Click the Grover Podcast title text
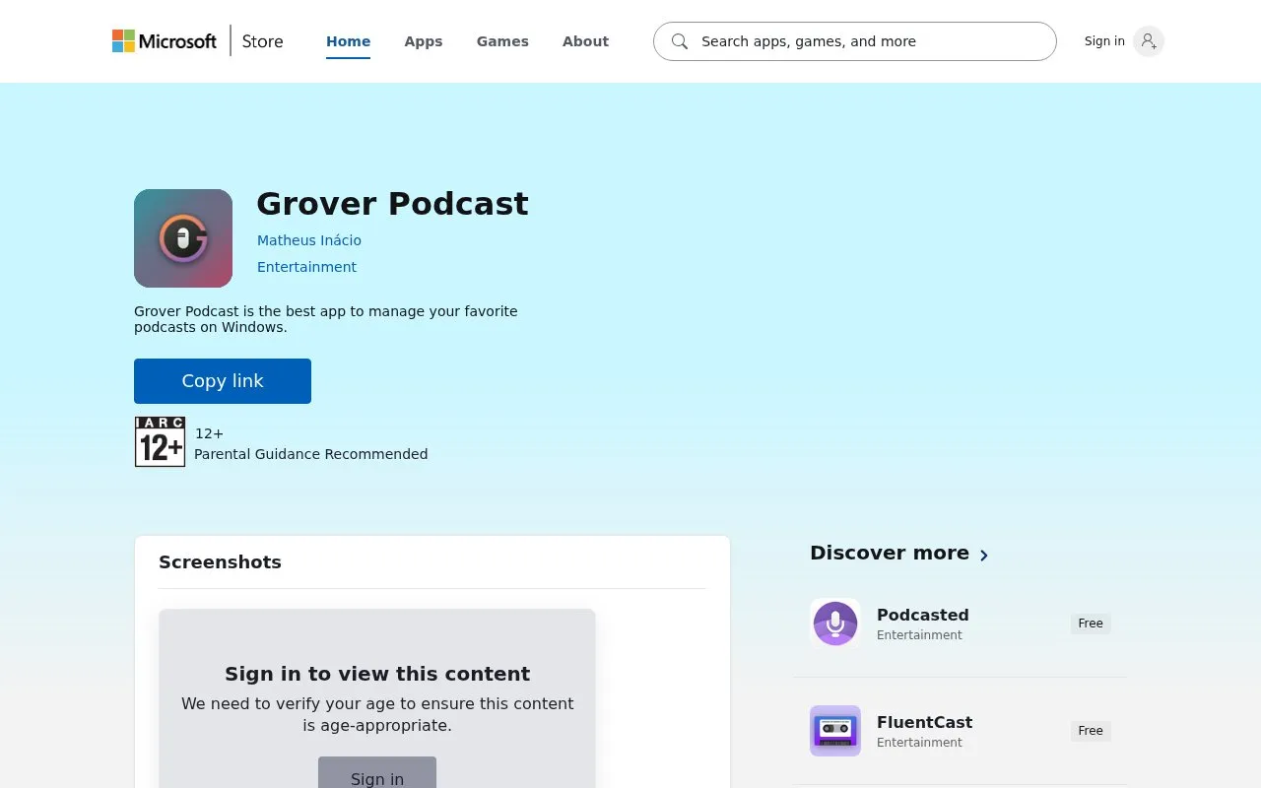This screenshot has width=1261, height=788. click(392, 204)
